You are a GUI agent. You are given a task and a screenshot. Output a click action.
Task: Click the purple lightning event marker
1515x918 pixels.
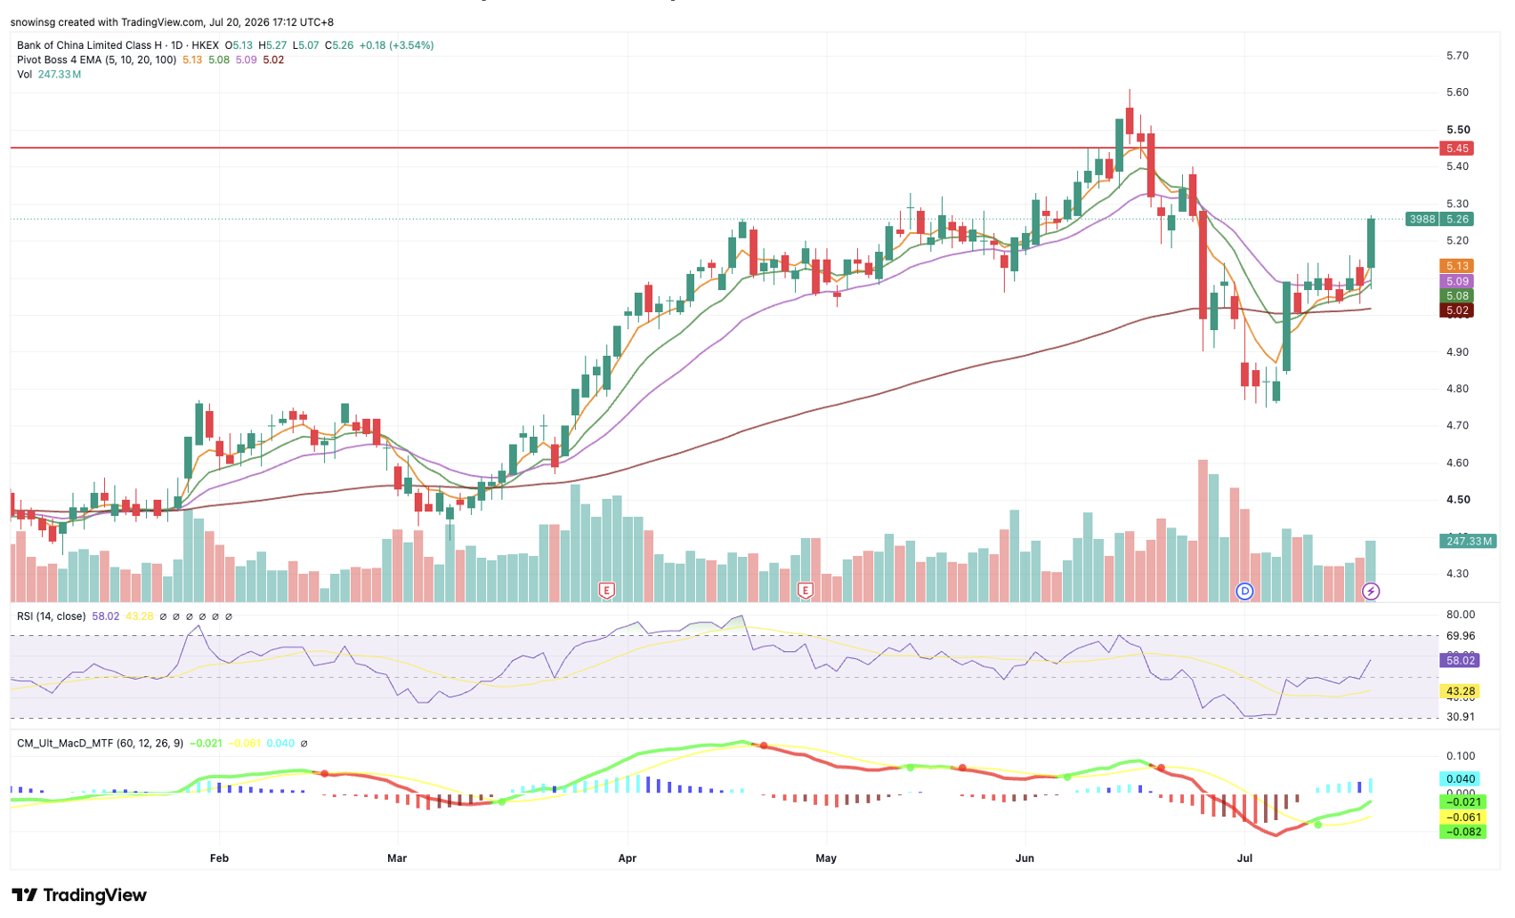tap(1371, 591)
